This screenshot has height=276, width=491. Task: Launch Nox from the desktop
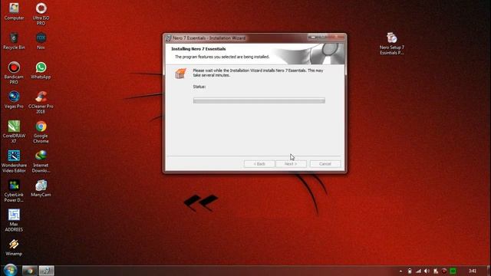pos(41,41)
